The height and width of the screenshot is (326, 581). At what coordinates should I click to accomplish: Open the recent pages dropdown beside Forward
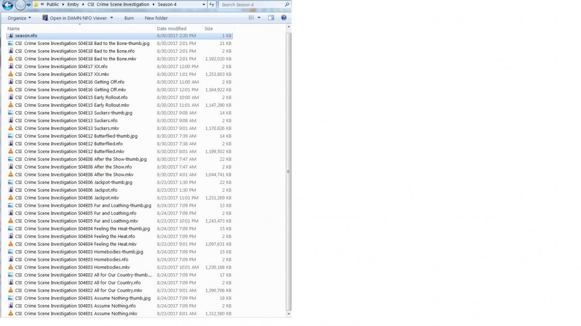[29, 5]
